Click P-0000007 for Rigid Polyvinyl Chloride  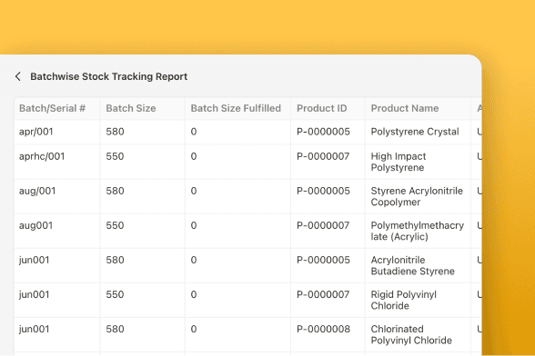pyautogui.click(x=323, y=294)
